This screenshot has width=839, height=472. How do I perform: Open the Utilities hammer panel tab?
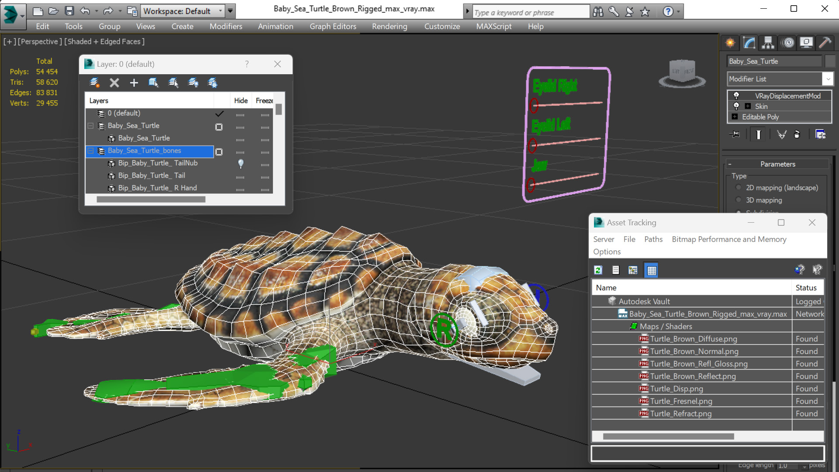click(x=825, y=42)
